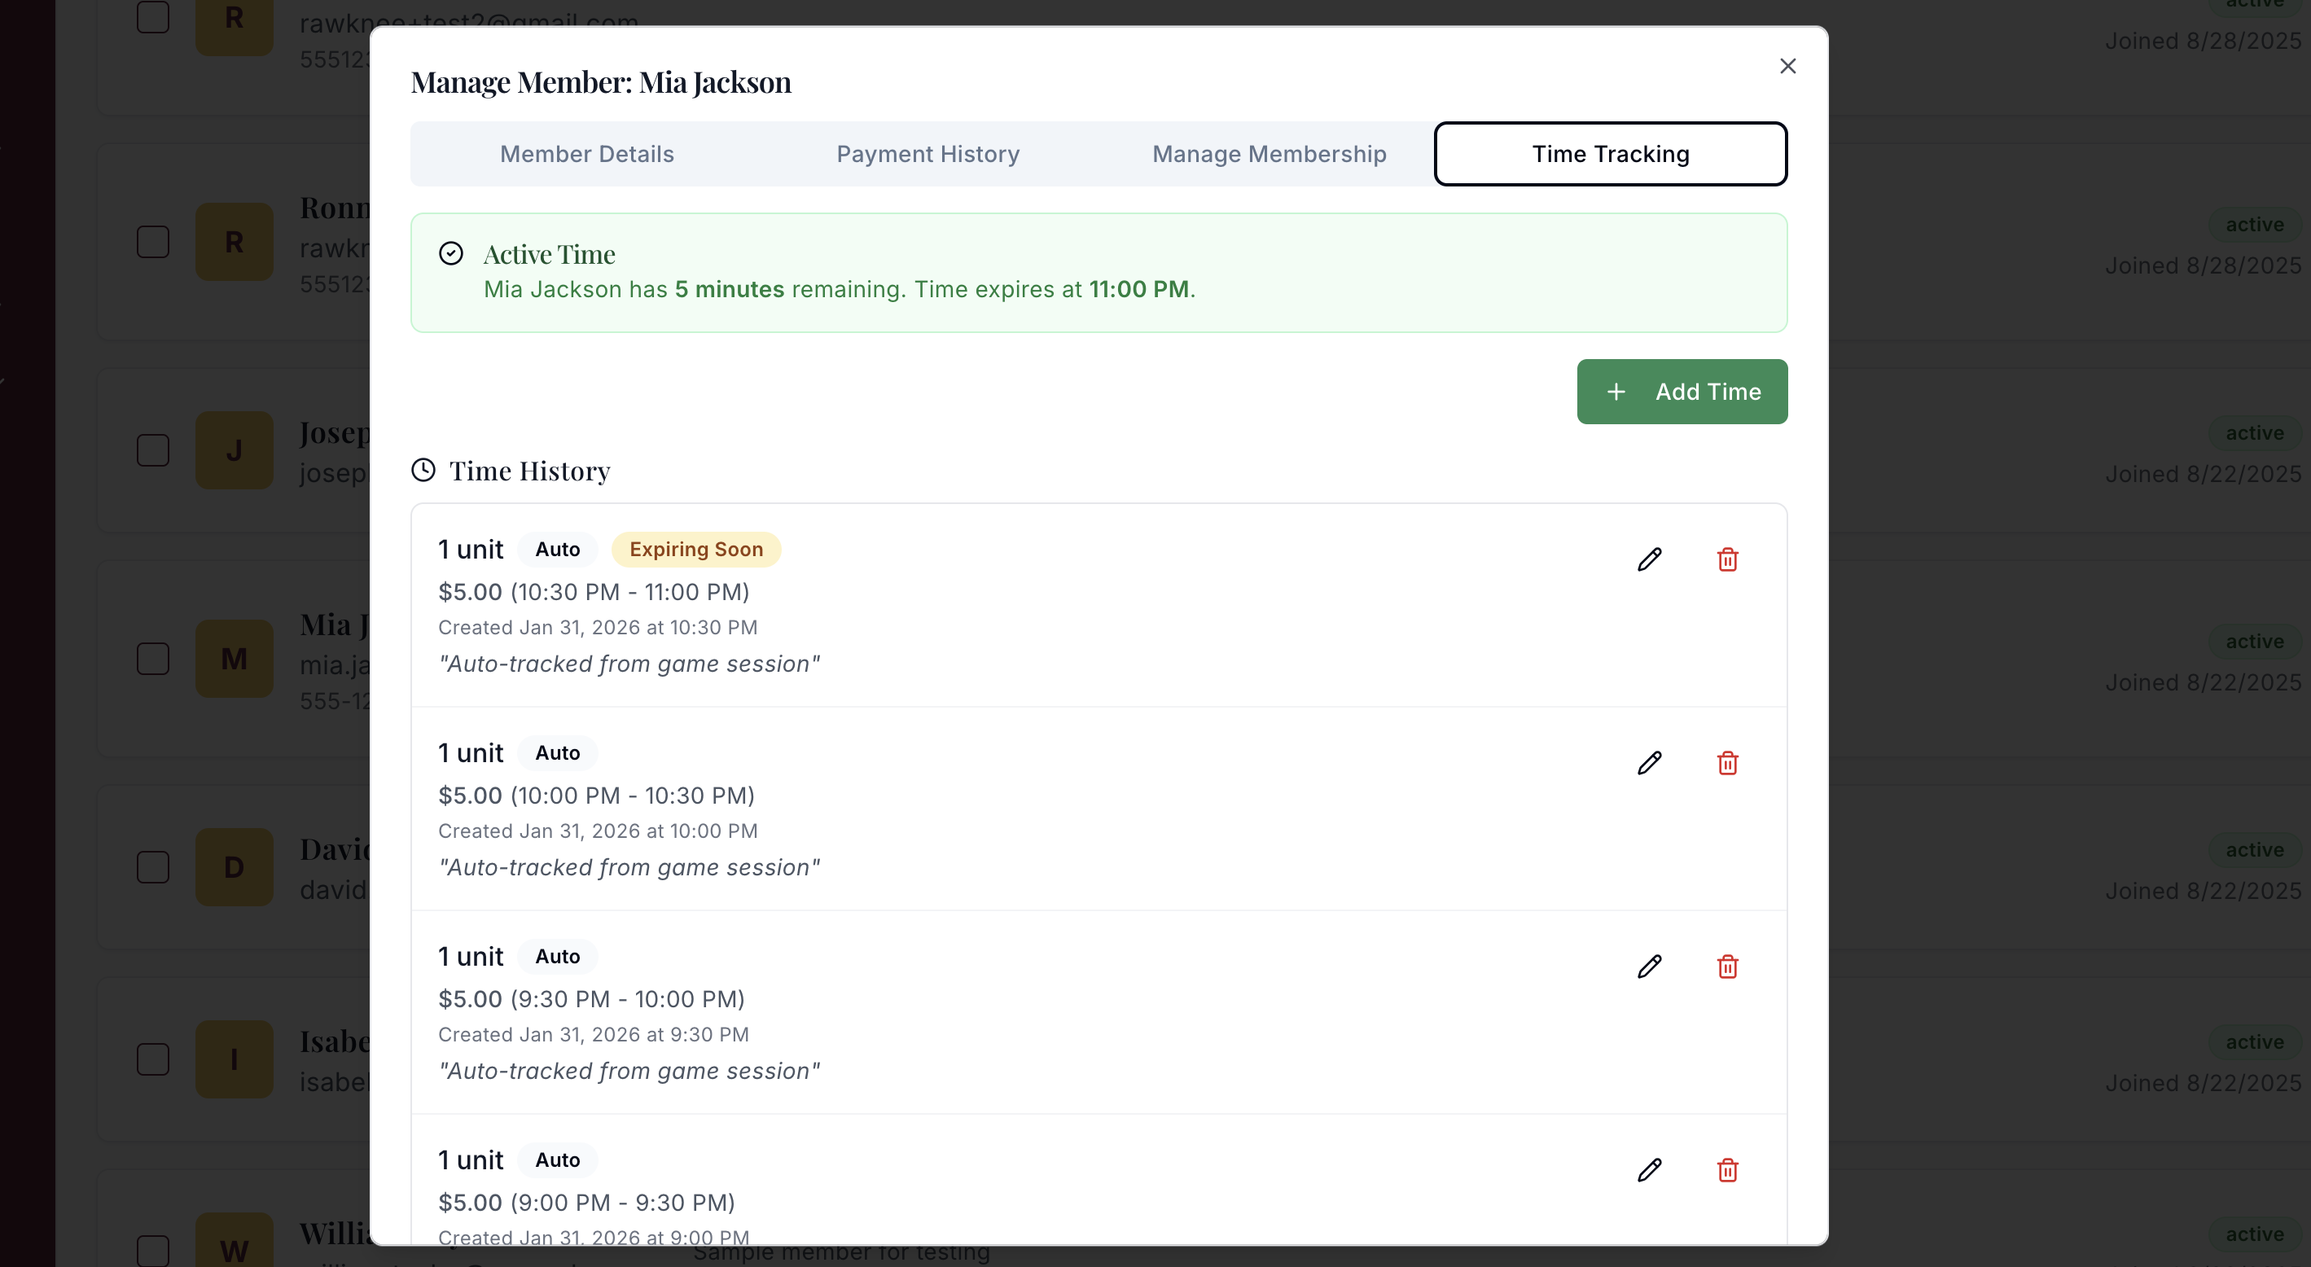This screenshot has height=1267, width=2311.
Task: Delete the 10:00 PM - 10:30 PM time entry
Action: (1727, 764)
